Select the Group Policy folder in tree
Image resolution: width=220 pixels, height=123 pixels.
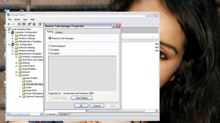[x=31, y=90]
